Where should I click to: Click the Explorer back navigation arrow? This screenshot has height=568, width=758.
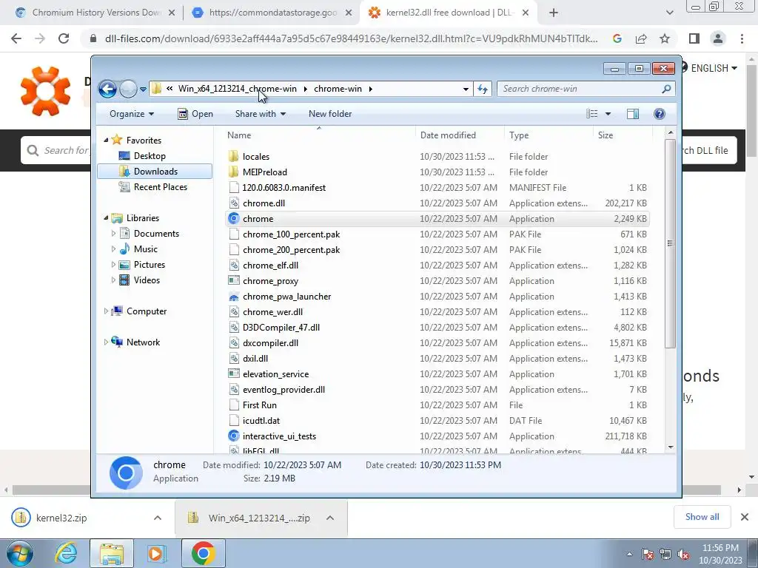coord(107,89)
